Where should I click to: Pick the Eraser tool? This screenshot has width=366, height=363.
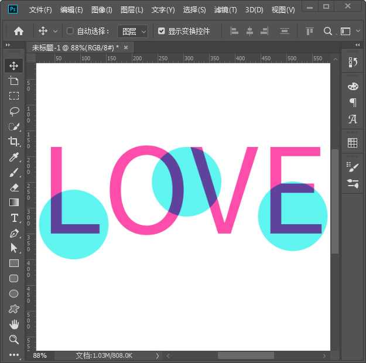click(x=14, y=187)
